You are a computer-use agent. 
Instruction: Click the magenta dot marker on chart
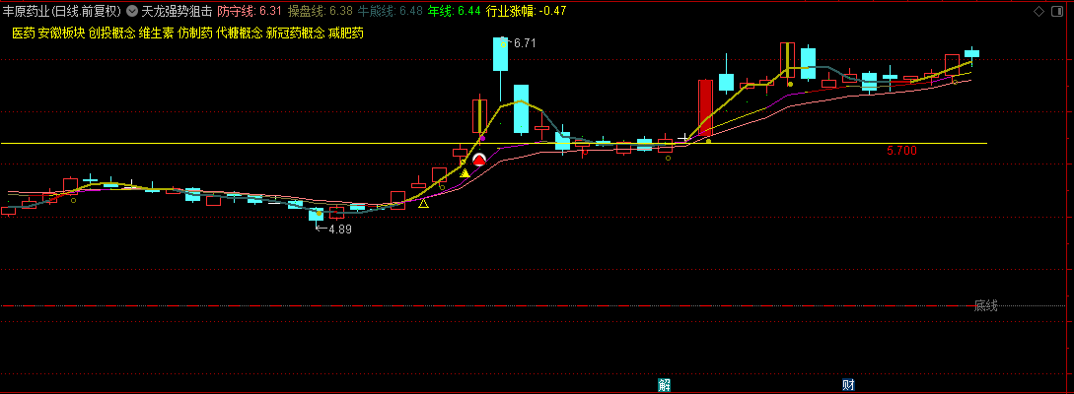(483, 139)
